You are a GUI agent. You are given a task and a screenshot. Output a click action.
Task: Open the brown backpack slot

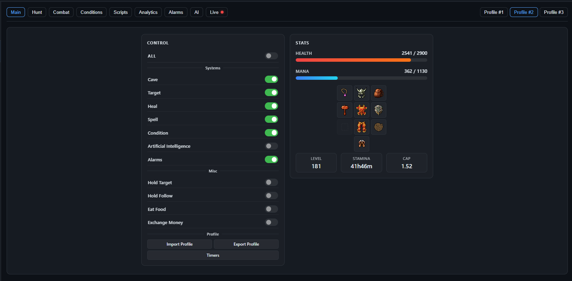click(379, 93)
